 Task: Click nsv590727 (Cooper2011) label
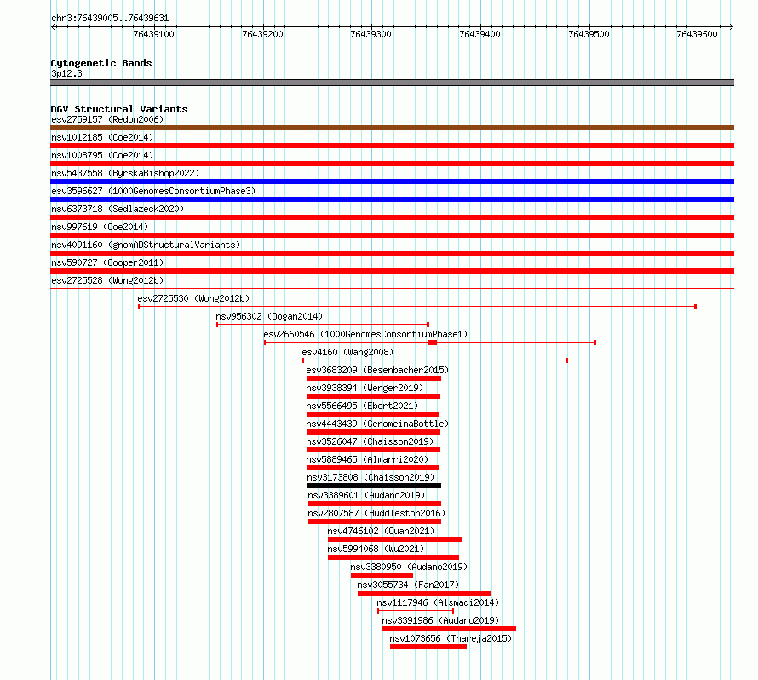(x=107, y=262)
